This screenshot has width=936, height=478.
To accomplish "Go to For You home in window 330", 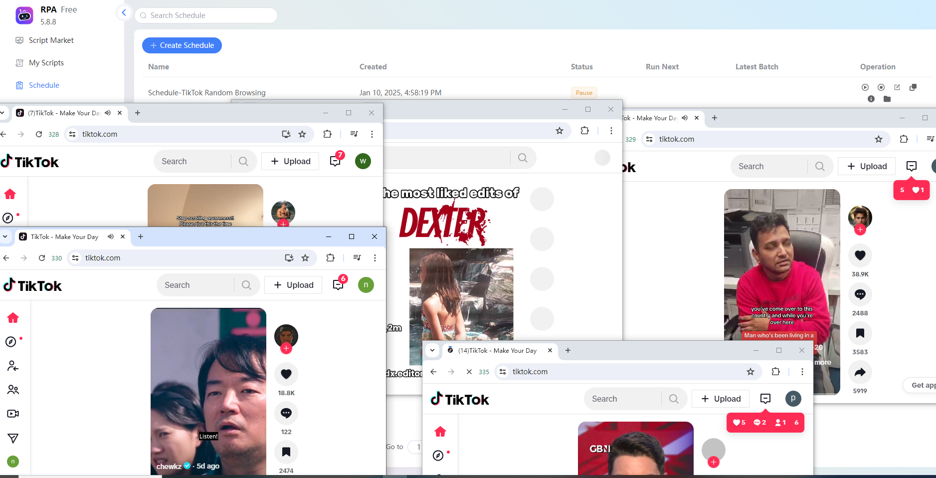I will (13, 318).
